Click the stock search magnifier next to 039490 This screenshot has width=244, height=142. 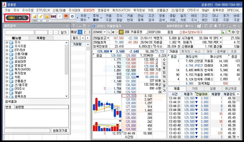pos(109,32)
